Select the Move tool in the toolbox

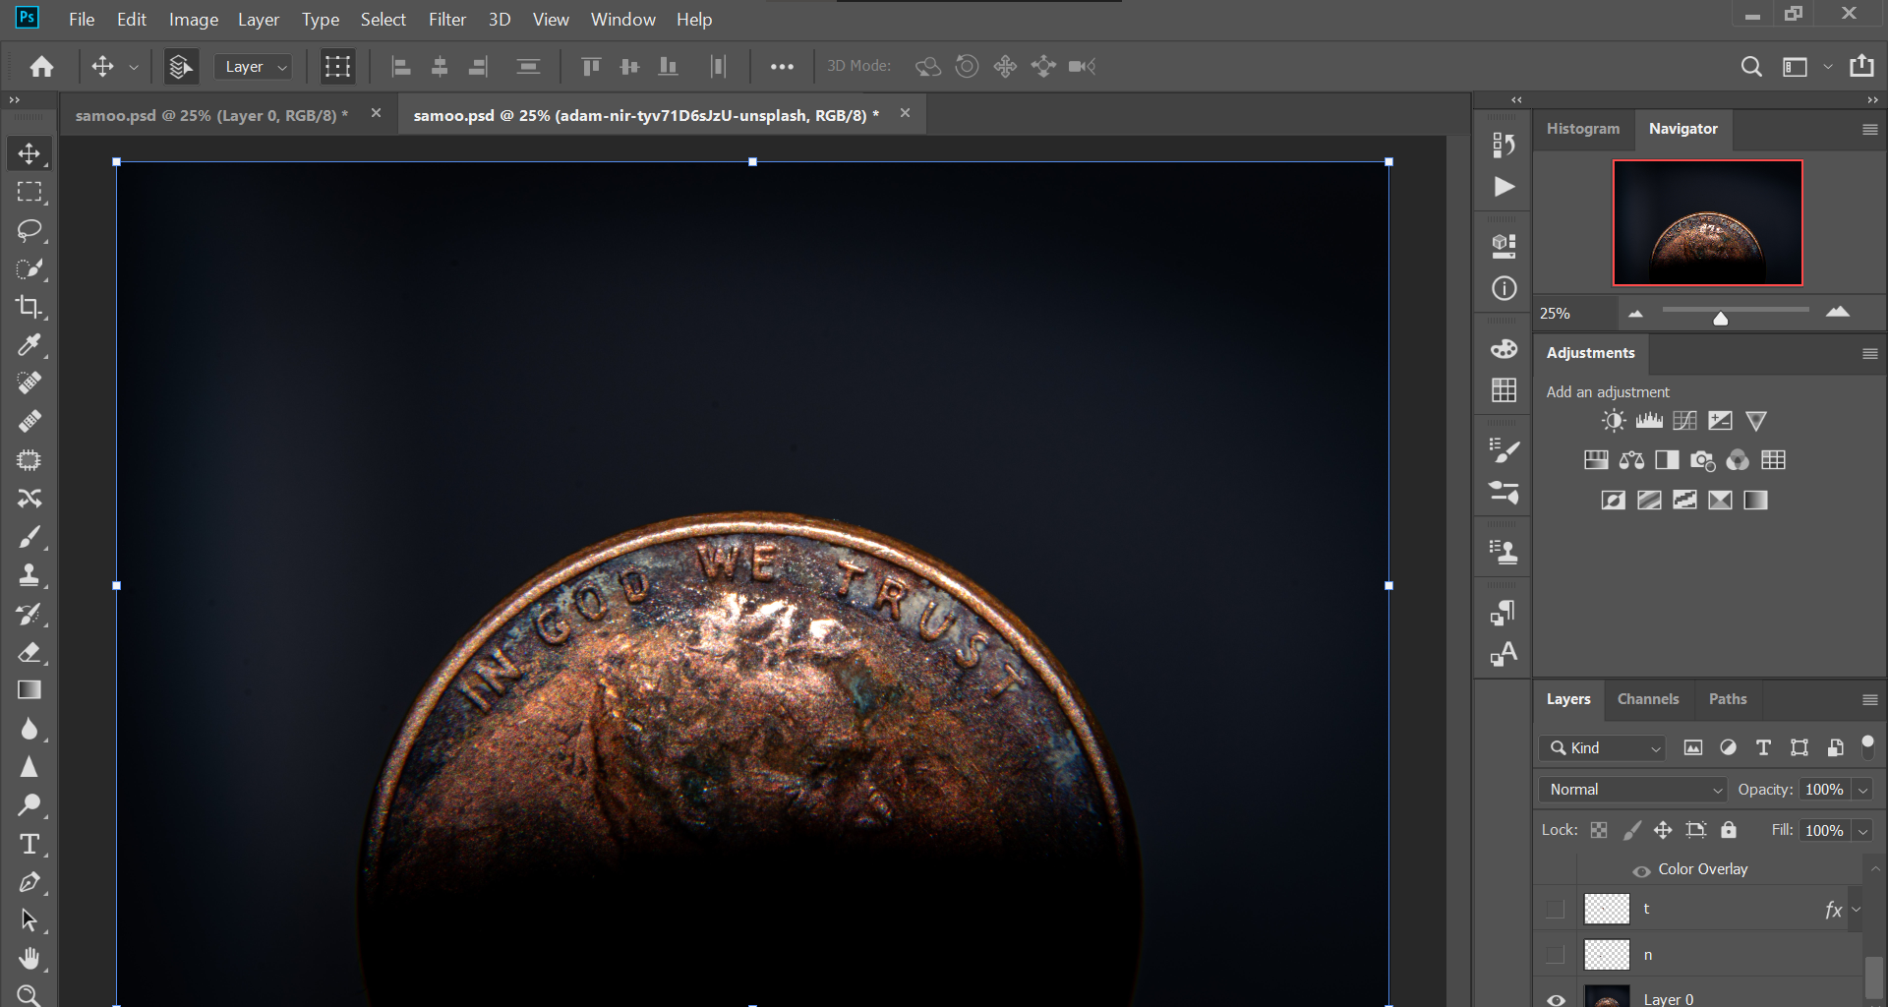click(x=29, y=153)
